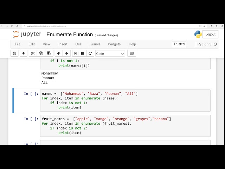Paste cells below icon
The image size is (225, 169).
(x=49, y=53)
